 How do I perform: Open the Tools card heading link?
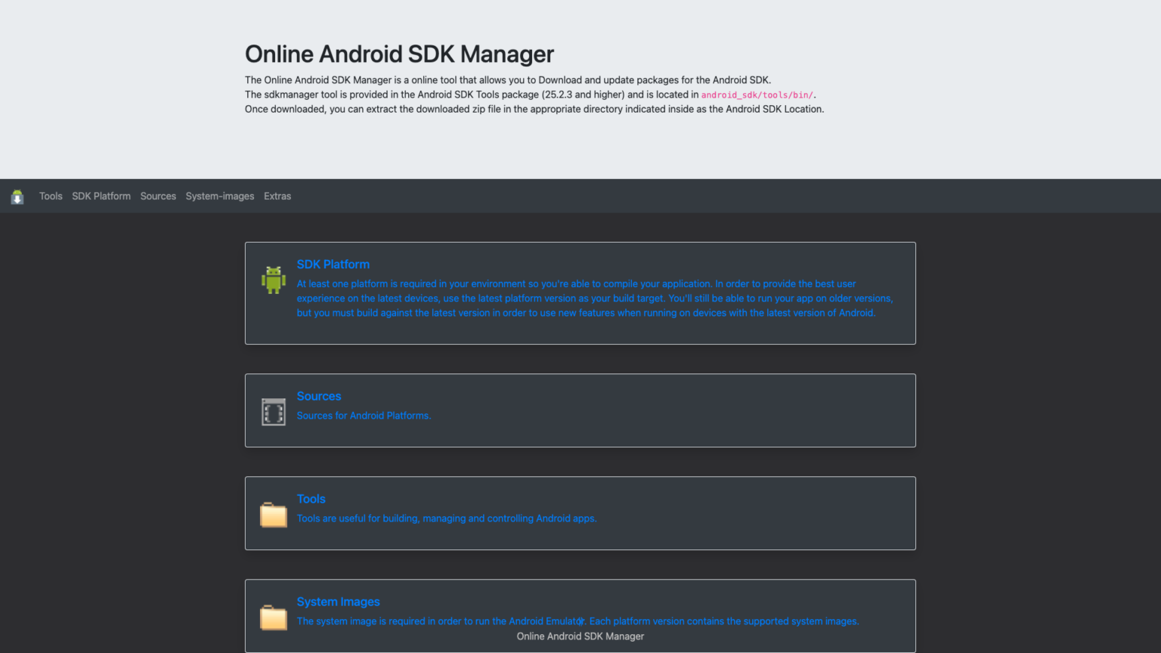(311, 499)
